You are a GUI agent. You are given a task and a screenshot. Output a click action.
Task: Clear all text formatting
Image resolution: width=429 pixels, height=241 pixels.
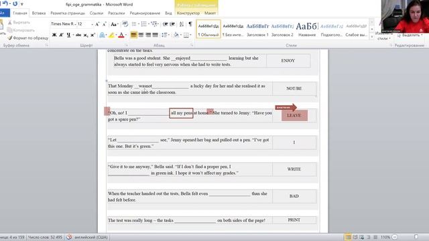125,24
